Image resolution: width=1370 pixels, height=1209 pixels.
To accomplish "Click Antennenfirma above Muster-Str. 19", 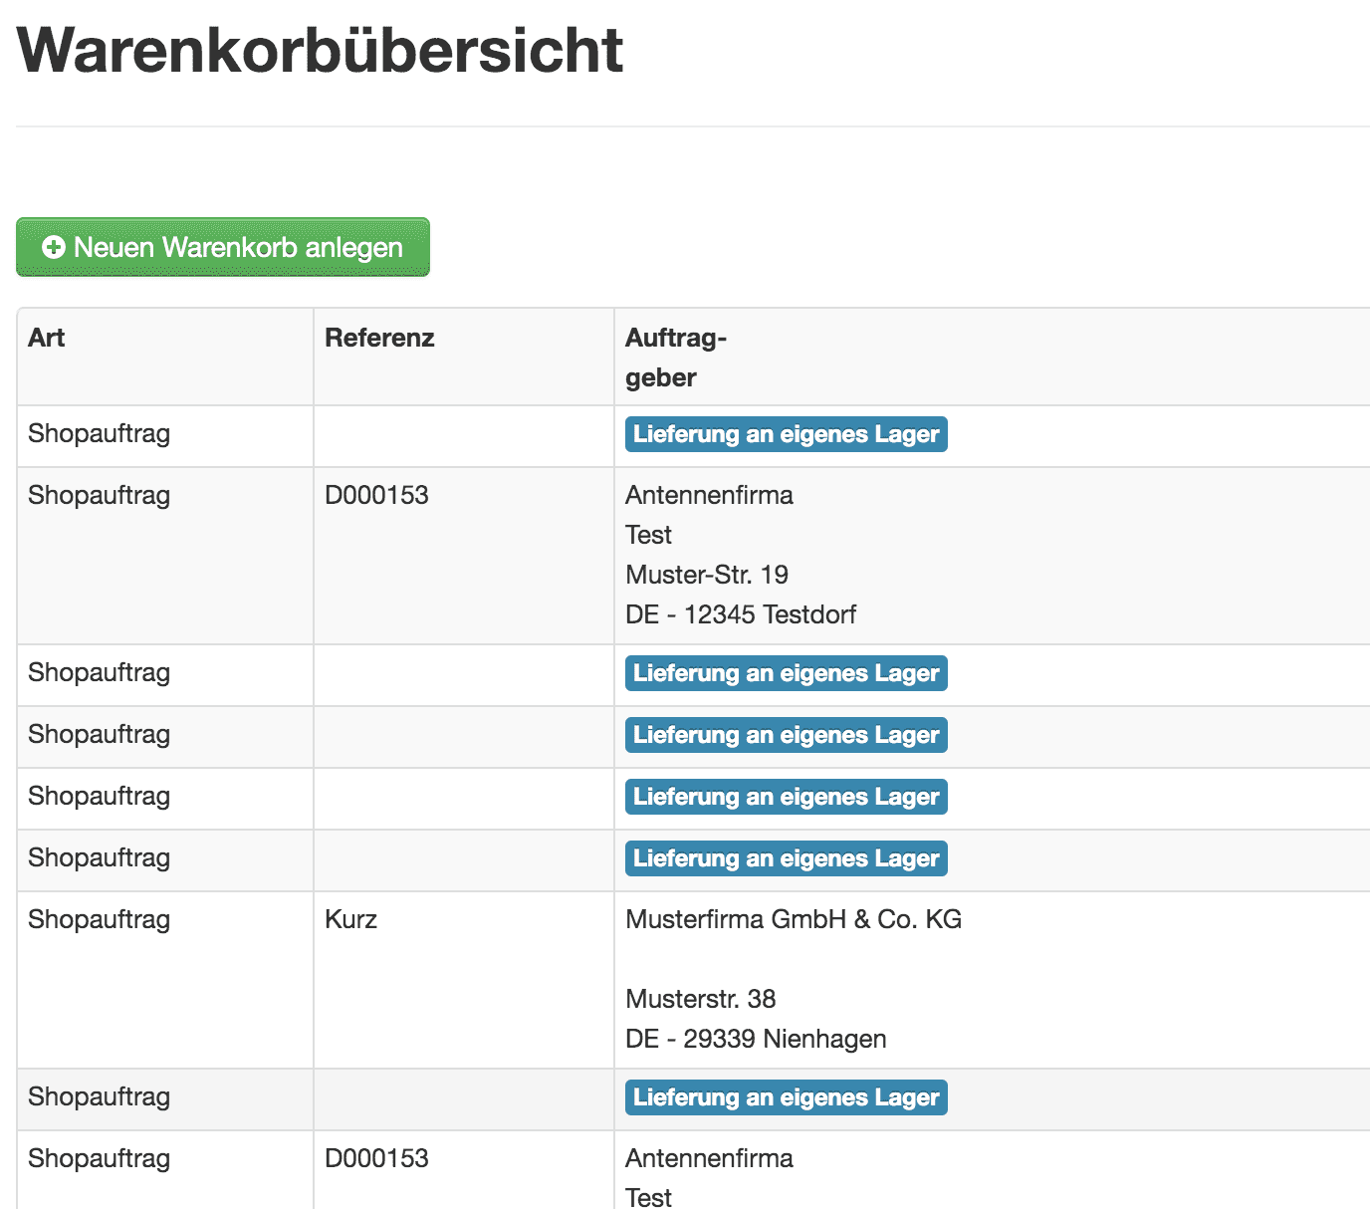I will click(x=709, y=495).
